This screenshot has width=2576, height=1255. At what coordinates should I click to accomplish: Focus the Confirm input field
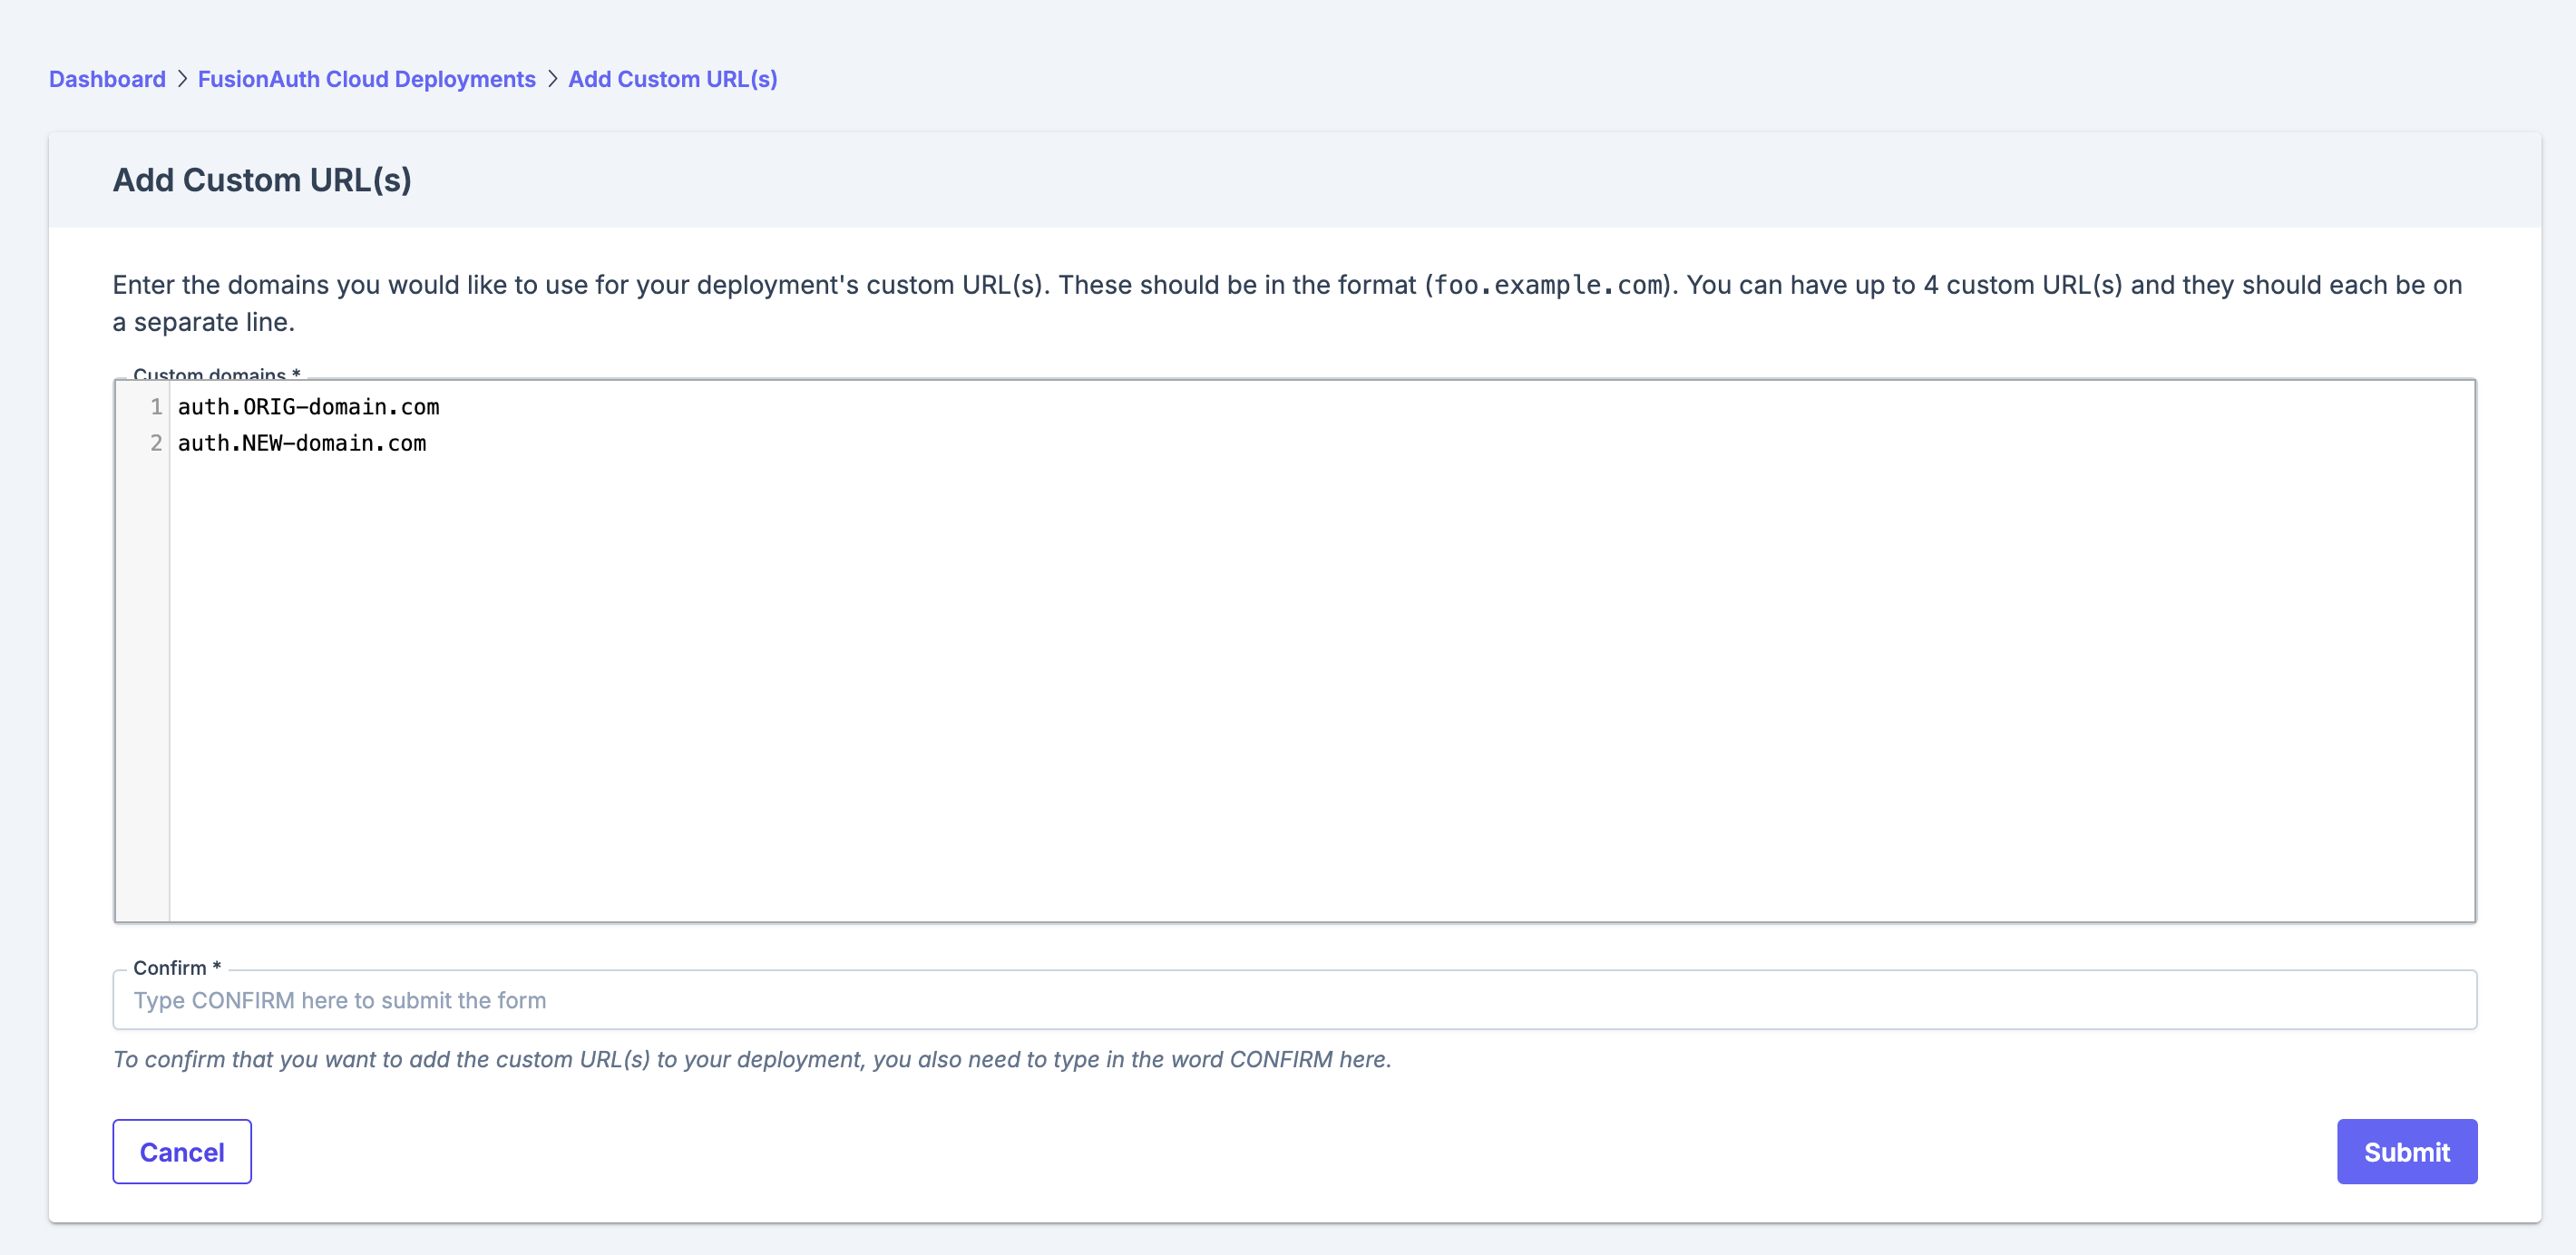[x=1294, y=1000]
